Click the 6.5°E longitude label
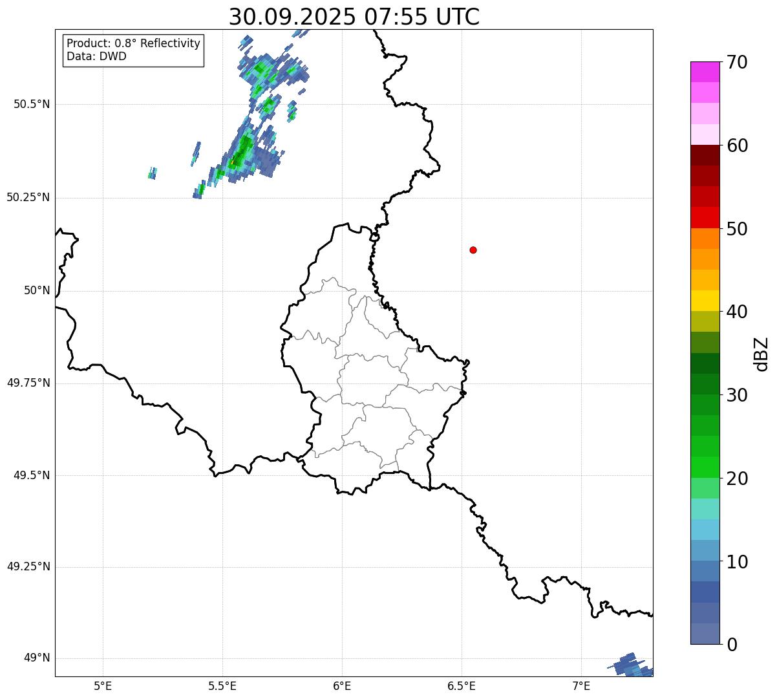The height and width of the screenshot is (699, 777). (462, 685)
